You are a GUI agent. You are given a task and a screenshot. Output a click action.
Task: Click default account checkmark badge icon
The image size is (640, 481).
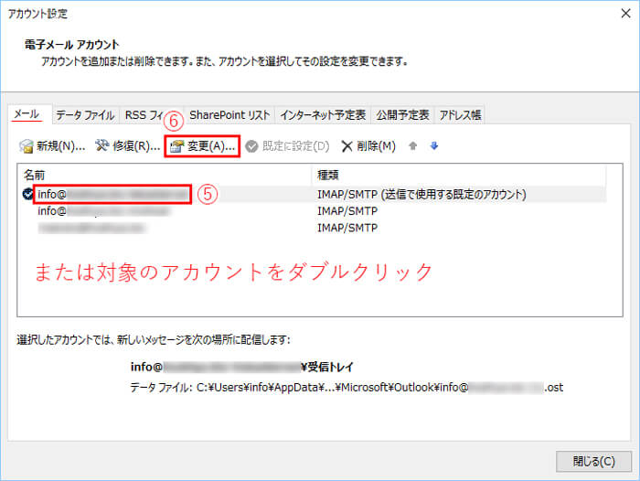[27, 194]
